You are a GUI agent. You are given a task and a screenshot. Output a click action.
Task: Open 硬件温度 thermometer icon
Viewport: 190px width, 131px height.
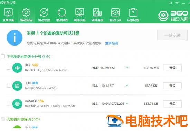point(97,12)
